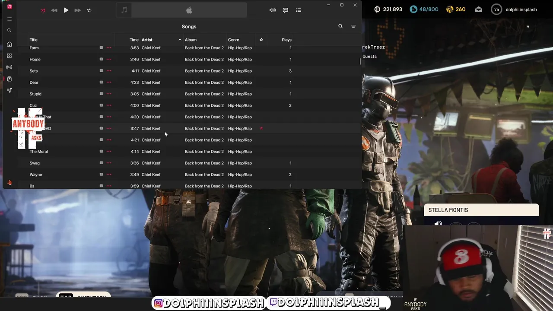Open more options for the Cuz song
This screenshot has height=311, width=553.
[109, 105]
